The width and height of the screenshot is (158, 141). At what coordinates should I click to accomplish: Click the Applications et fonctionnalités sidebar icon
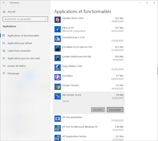pos(4,35)
